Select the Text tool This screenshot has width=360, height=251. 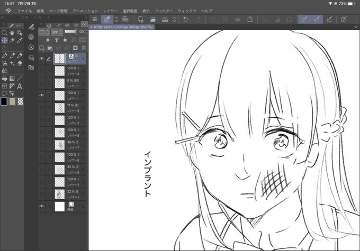[x=20, y=86]
